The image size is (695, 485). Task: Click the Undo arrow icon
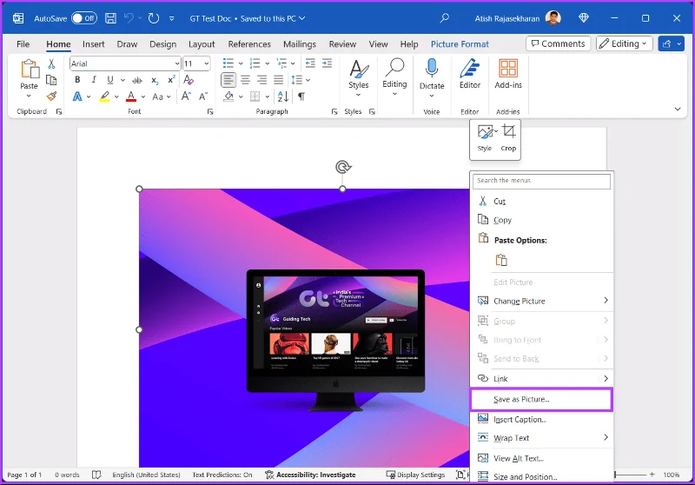click(x=129, y=18)
